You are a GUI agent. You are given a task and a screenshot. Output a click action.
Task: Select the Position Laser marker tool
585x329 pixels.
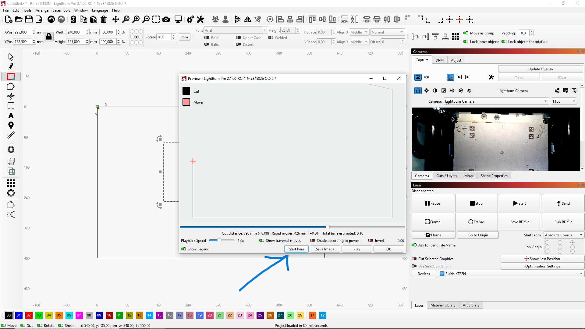(x=11, y=125)
